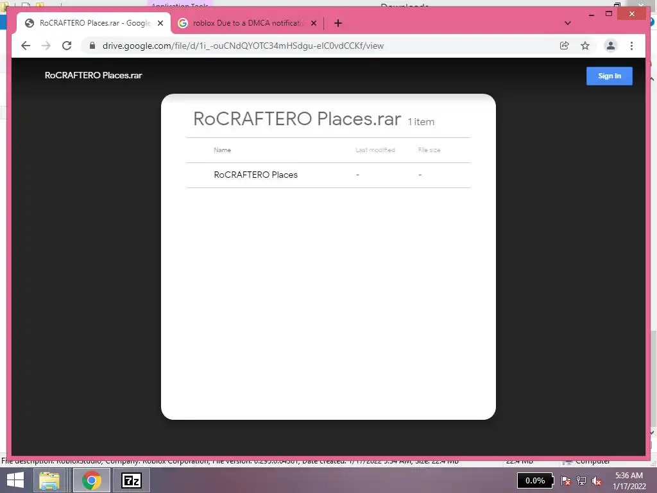This screenshot has width=657, height=493.
Task: Click the Name column header
Action: tap(222, 150)
